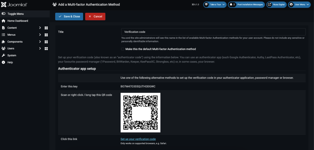Viewport: 314px width, 150px height.
Task: Click the users icon beside page title
Action: (54, 4)
